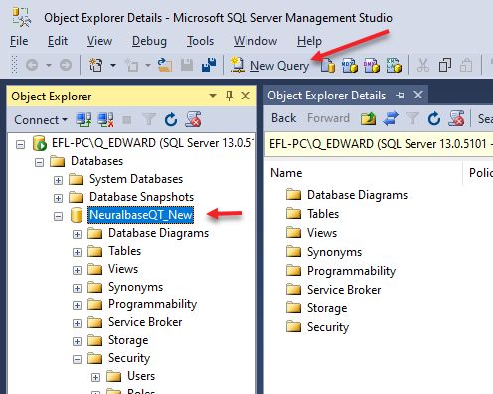Screen dimensions: 493x394
Task: Open the View menu
Action: pyautogui.click(x=99, y=41)
